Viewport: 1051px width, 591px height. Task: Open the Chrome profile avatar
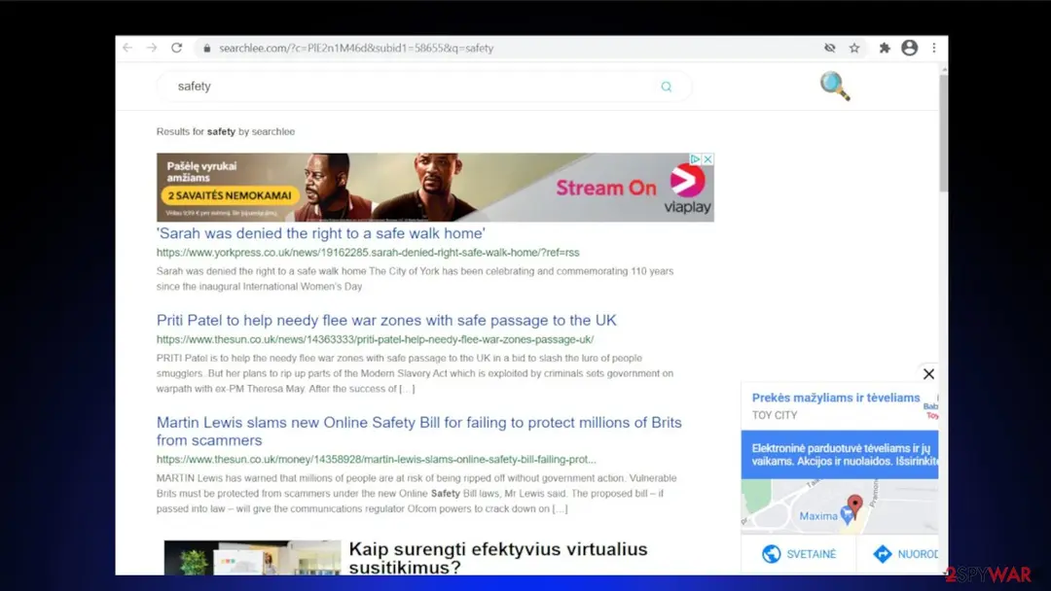[x=909, y=48]
